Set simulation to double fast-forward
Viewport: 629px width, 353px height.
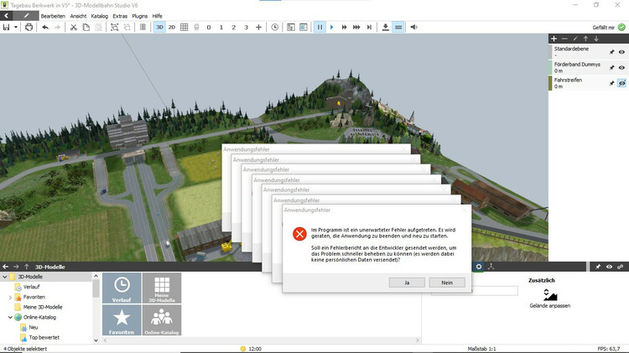click(344, 28)
